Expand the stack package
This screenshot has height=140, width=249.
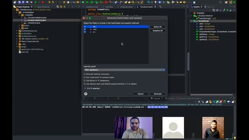click(x=19, y=28)
